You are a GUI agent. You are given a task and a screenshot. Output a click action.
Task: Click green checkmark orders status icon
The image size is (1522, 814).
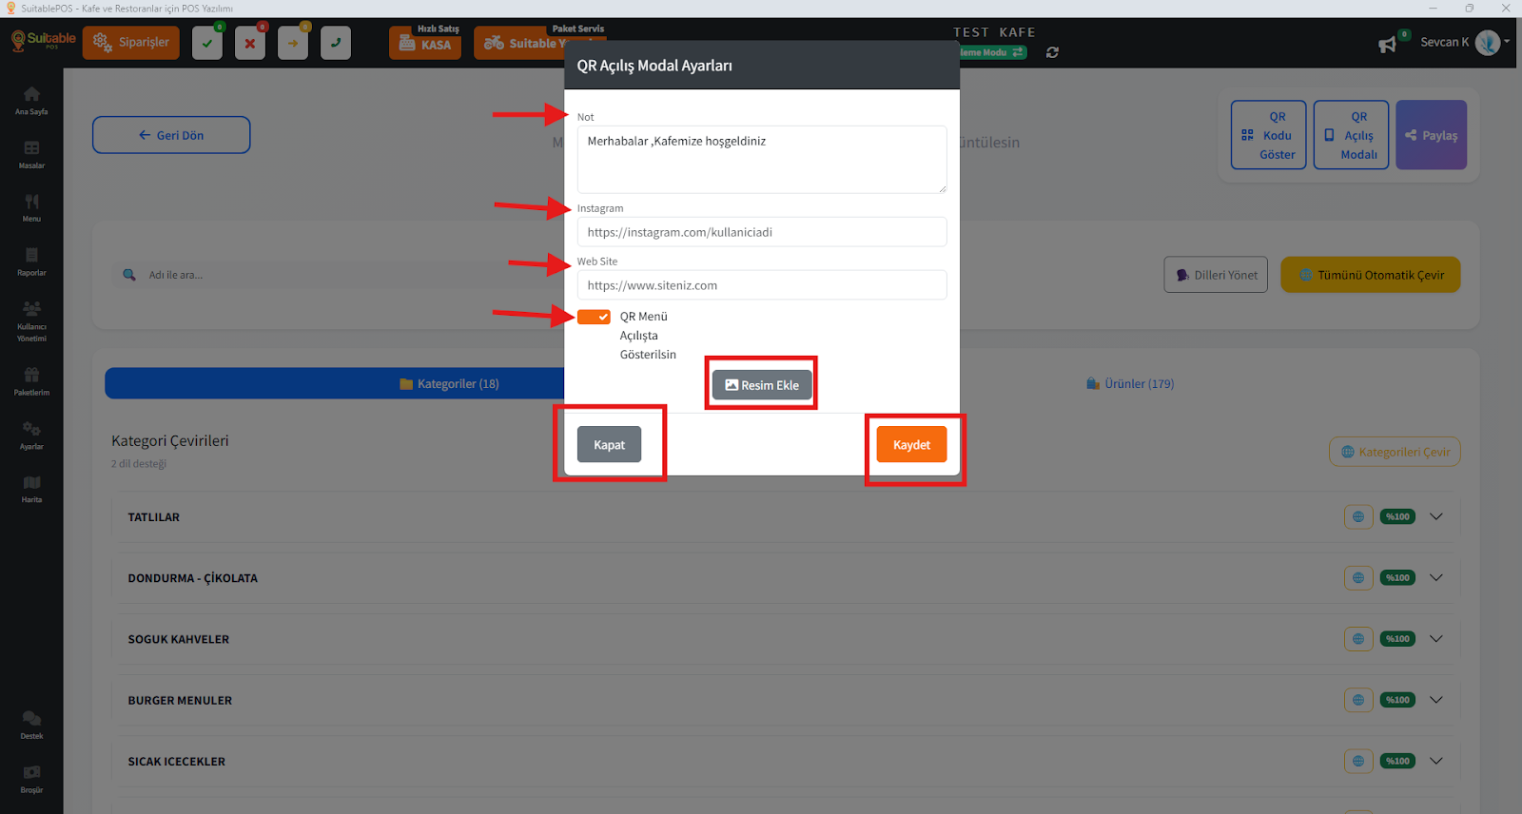click(207, 44)
